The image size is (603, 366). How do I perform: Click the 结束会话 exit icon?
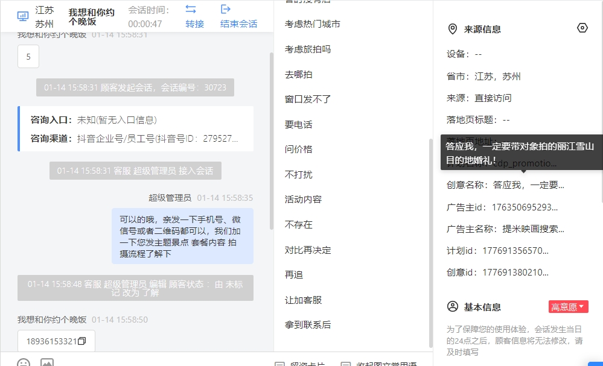(x=226, y=9)
